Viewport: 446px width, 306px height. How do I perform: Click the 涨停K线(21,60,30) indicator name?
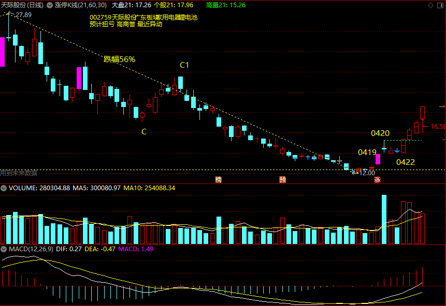(x=81, y=5)
